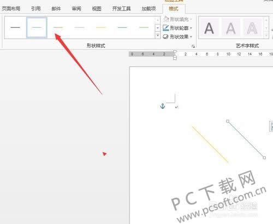
Task: Apply the second gray gradient WordArt style
Action: pos(230,28)
